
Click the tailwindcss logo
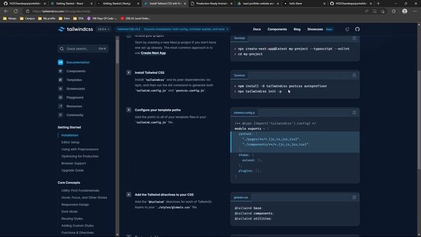pyautogui.click(x=76, y=29)
